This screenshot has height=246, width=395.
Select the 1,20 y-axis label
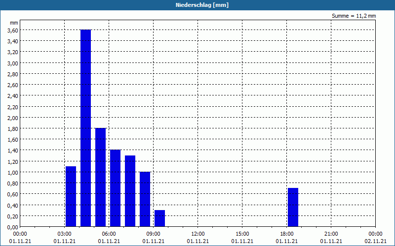[13, 161]
